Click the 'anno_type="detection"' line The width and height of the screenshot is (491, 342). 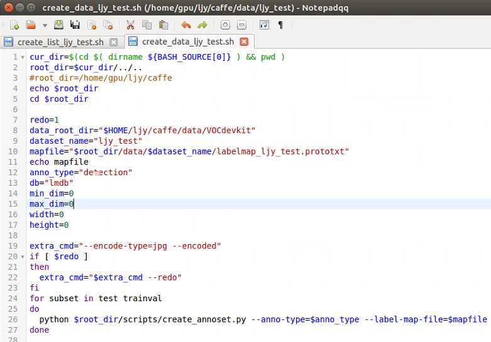pyautogui.click(x=81, y=172)
